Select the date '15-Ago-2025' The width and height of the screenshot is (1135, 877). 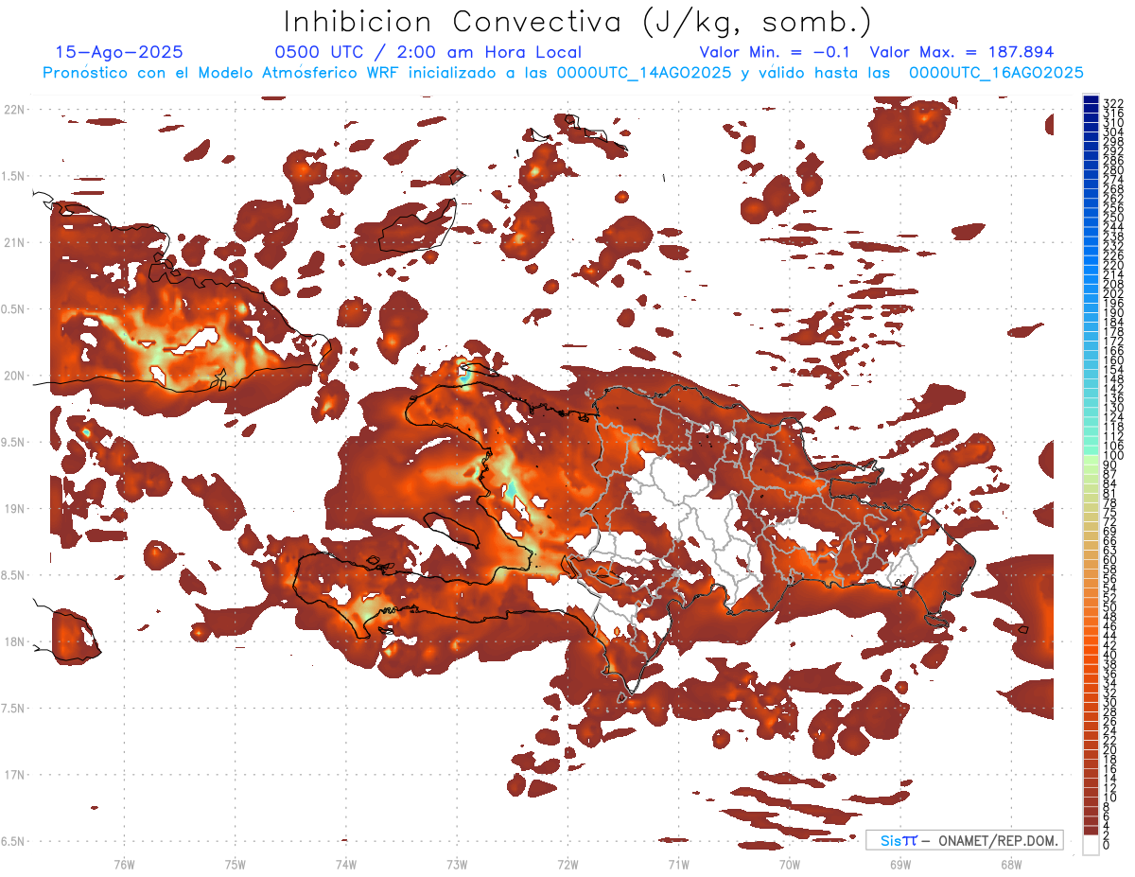tap(119, 53)
